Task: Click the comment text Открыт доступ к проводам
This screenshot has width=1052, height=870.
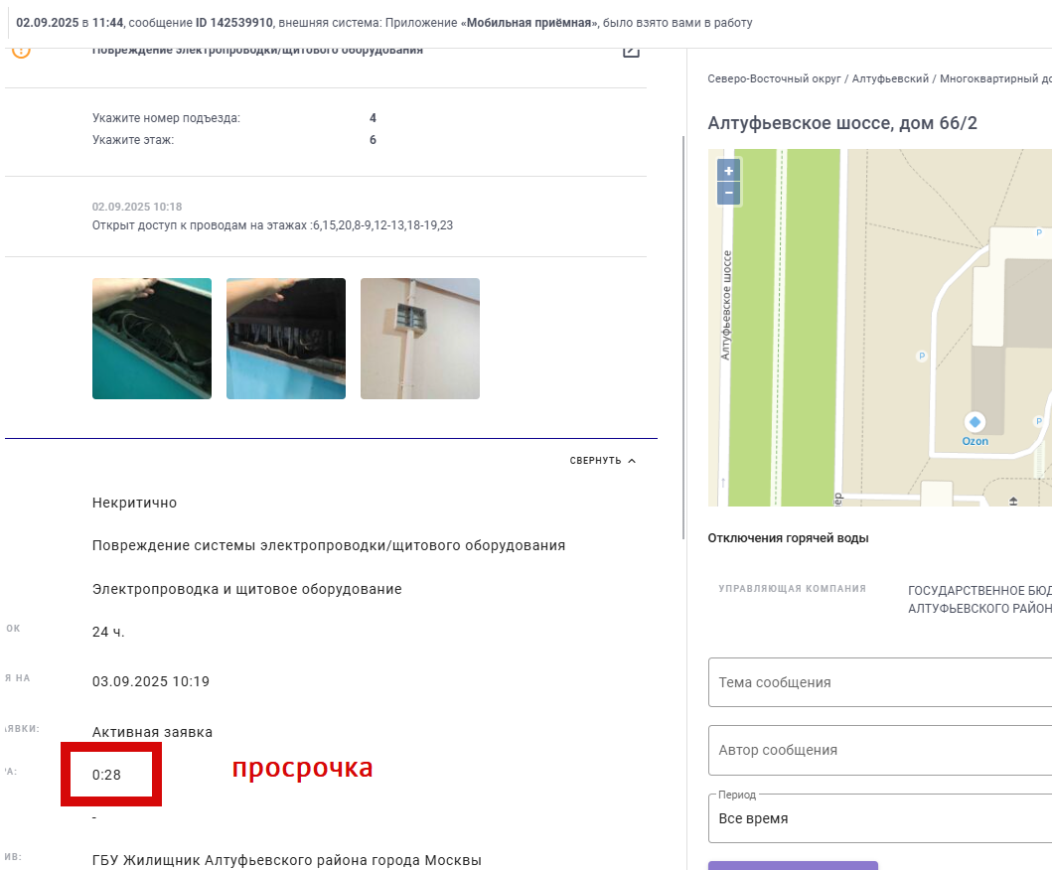Action: pos(272,225)
